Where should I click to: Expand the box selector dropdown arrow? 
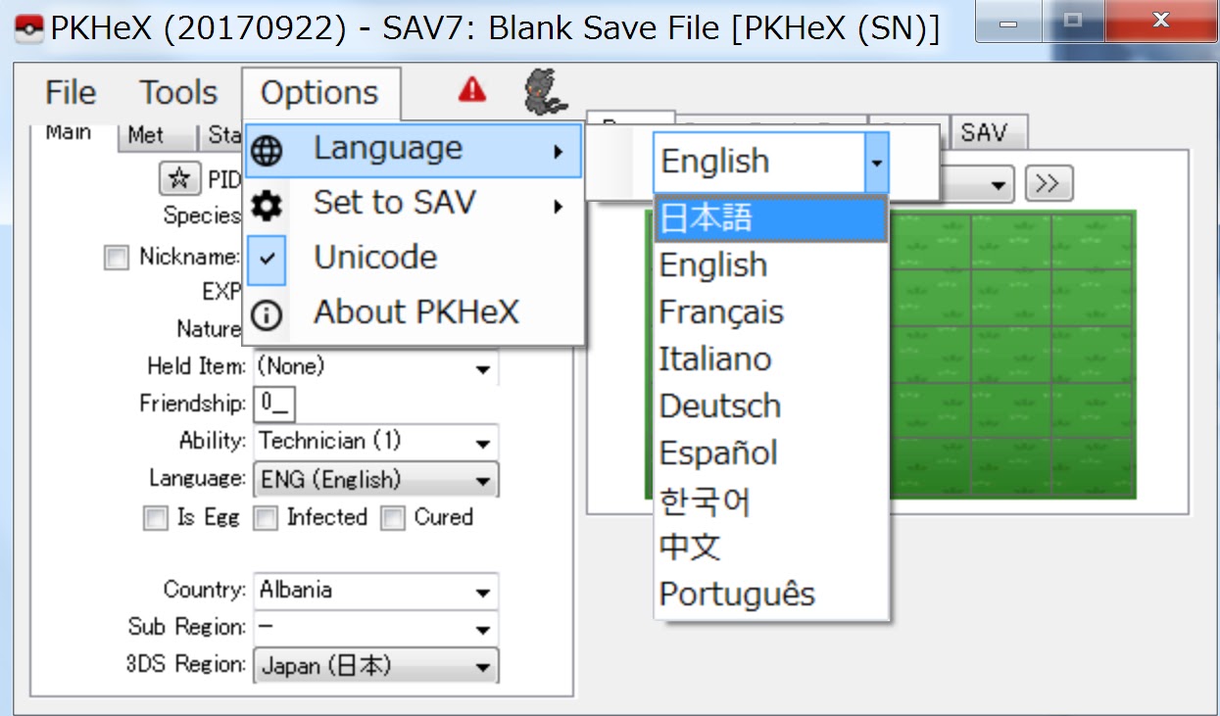point(999,184)
